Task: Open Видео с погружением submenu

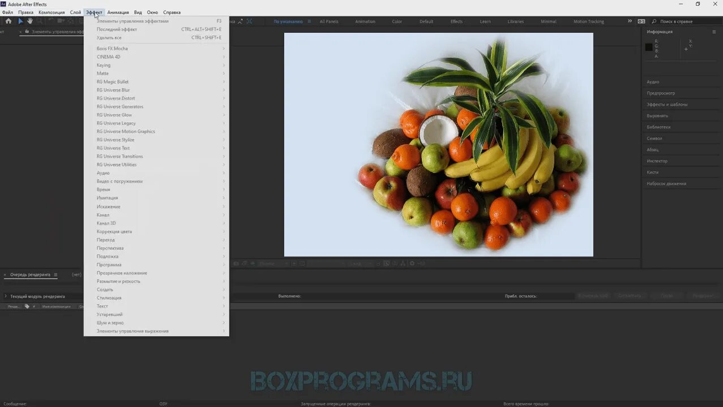Action: coord(156,181)
